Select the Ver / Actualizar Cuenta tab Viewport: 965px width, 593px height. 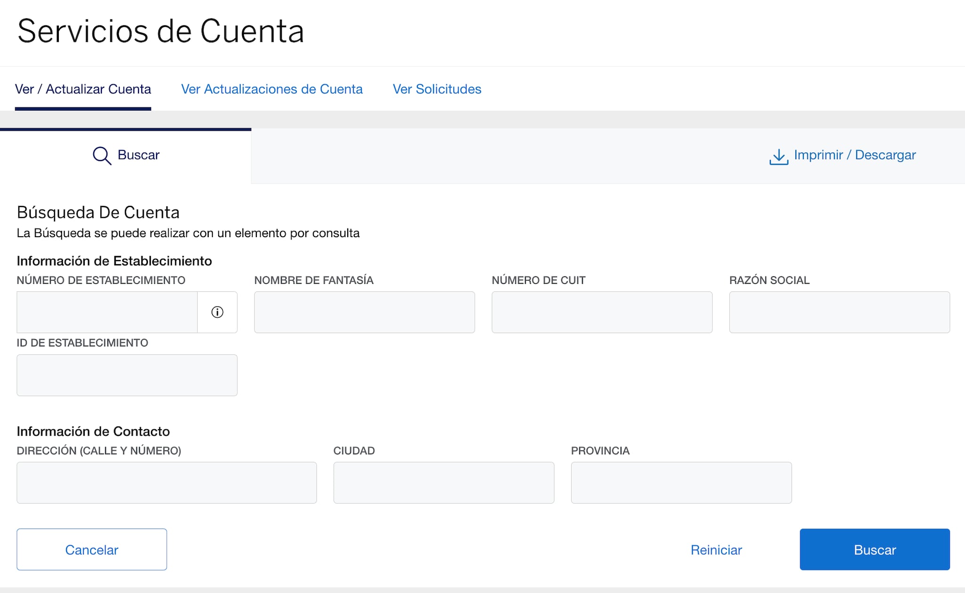click(83, 89)
